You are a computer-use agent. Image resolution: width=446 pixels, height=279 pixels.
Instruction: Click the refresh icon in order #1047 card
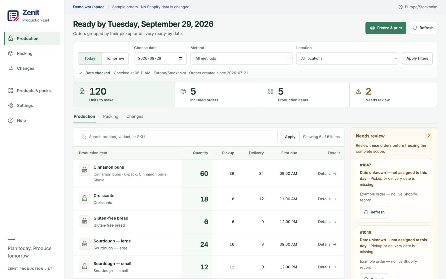tap(366, 212)
